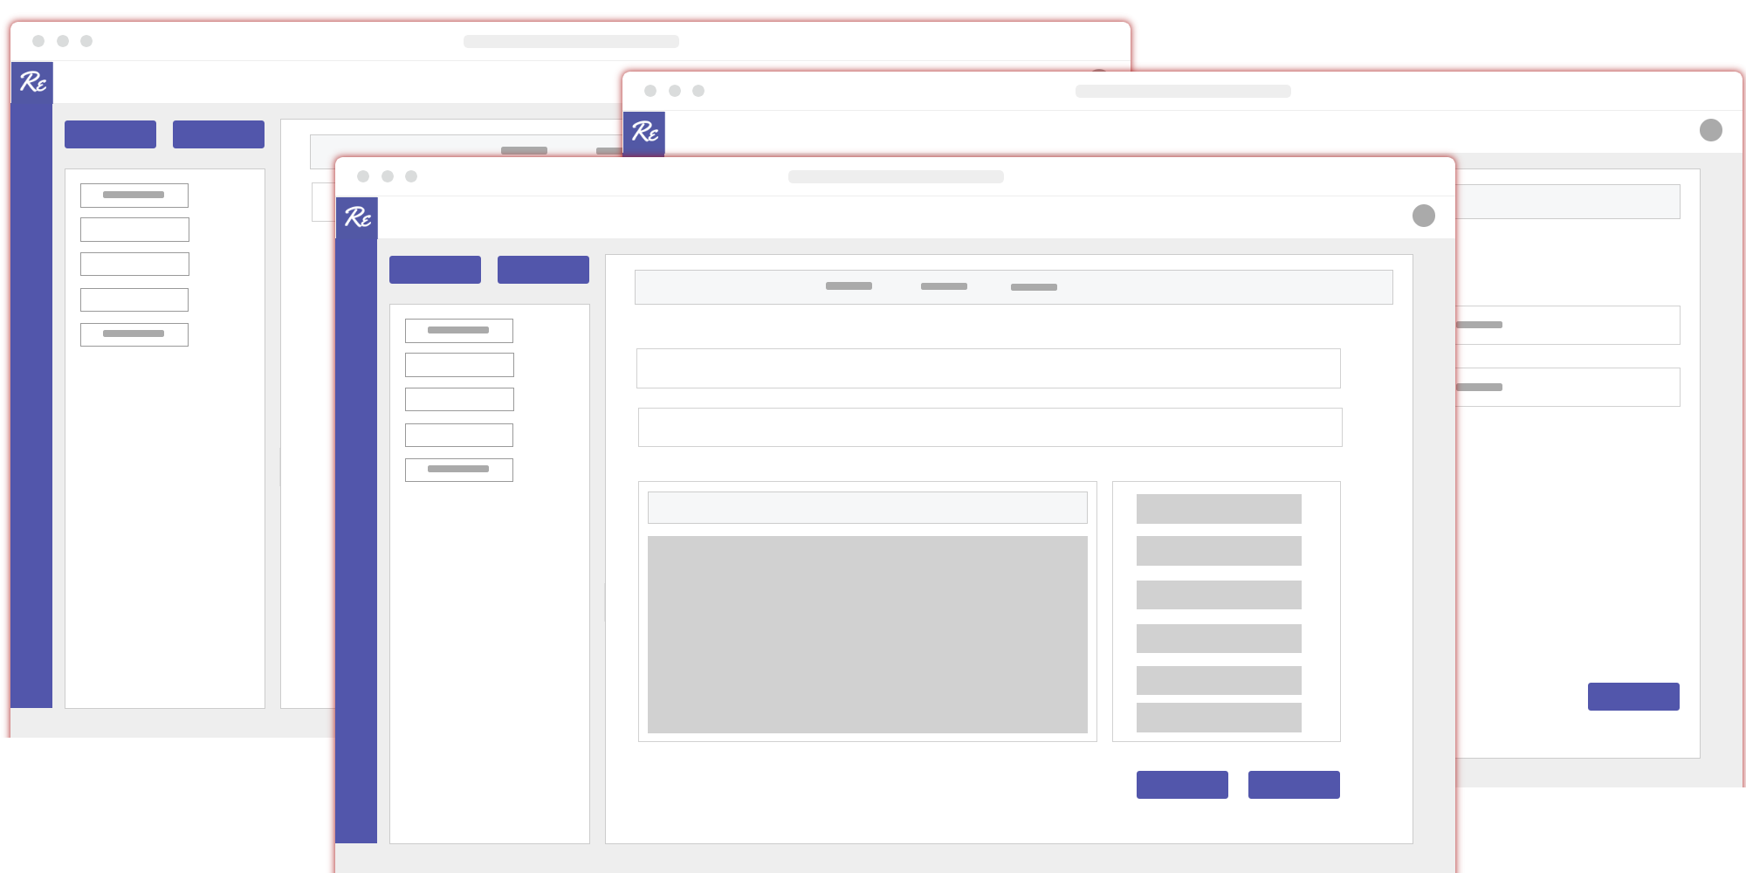The width and height of the screenshot is (1746, 873).
Task: Click the first purple header button in back-left window
Action: [110, 134]
